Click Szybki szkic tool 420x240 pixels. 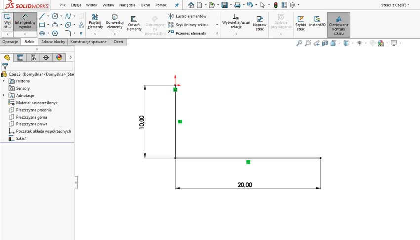(x=300, y=23)
